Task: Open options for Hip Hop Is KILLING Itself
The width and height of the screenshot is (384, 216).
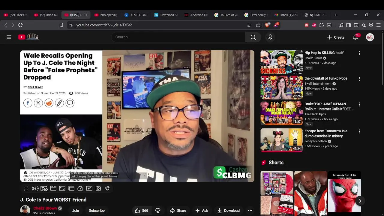Action: 359,53
